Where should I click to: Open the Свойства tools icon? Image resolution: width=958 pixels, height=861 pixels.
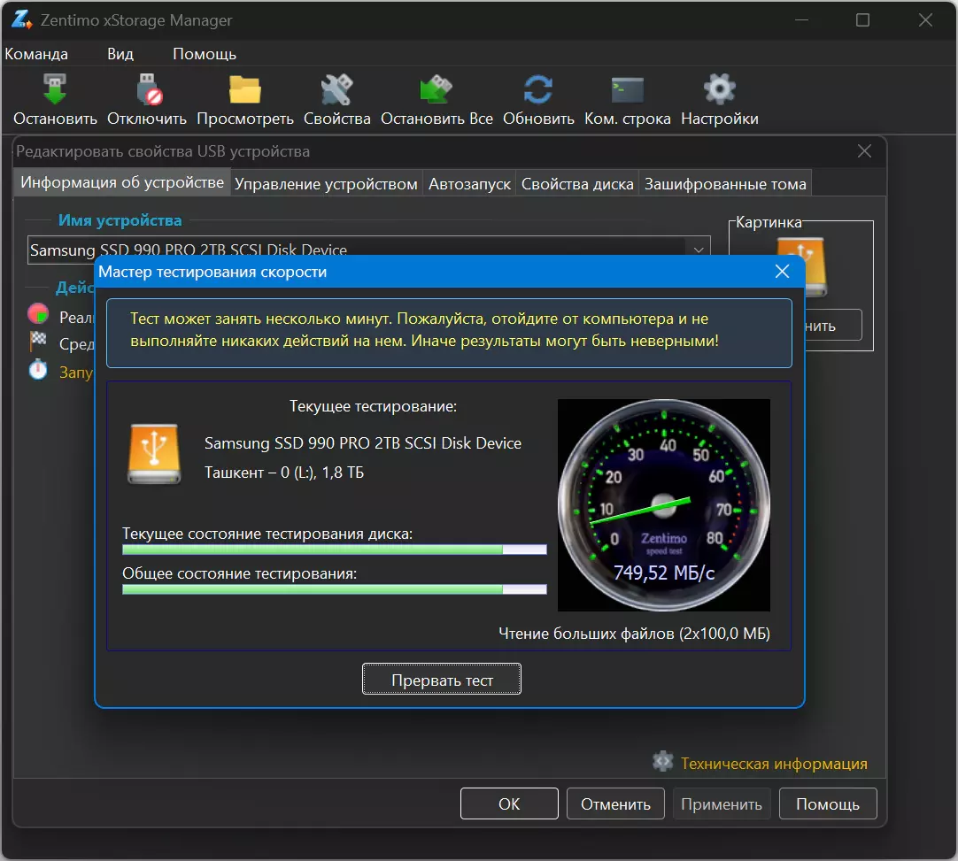tap(336, 89)
